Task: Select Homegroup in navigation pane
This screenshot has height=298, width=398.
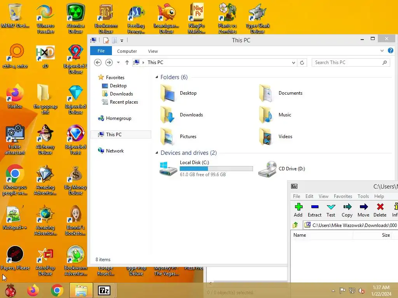Action: pos(119,118)
